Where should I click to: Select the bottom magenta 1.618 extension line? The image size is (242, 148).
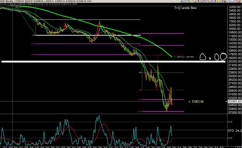(x=163, y=111)
